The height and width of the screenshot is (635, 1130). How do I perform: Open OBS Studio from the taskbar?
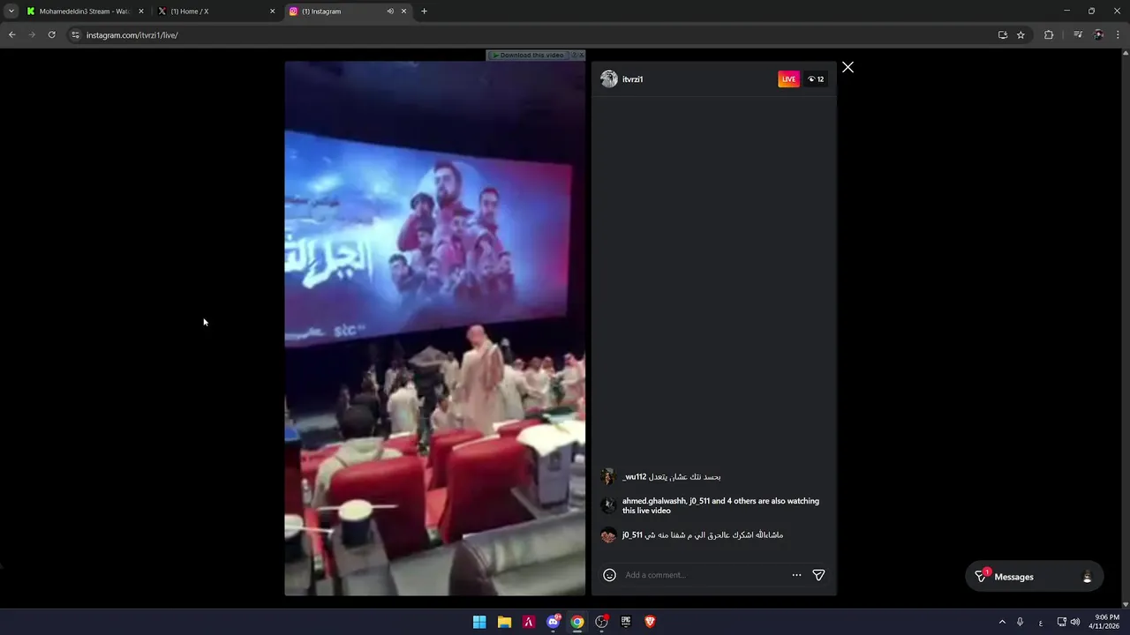point(602,622)
